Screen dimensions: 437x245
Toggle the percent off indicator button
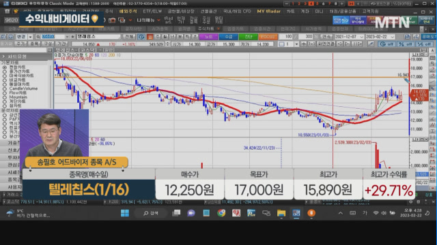click(406, 44)
